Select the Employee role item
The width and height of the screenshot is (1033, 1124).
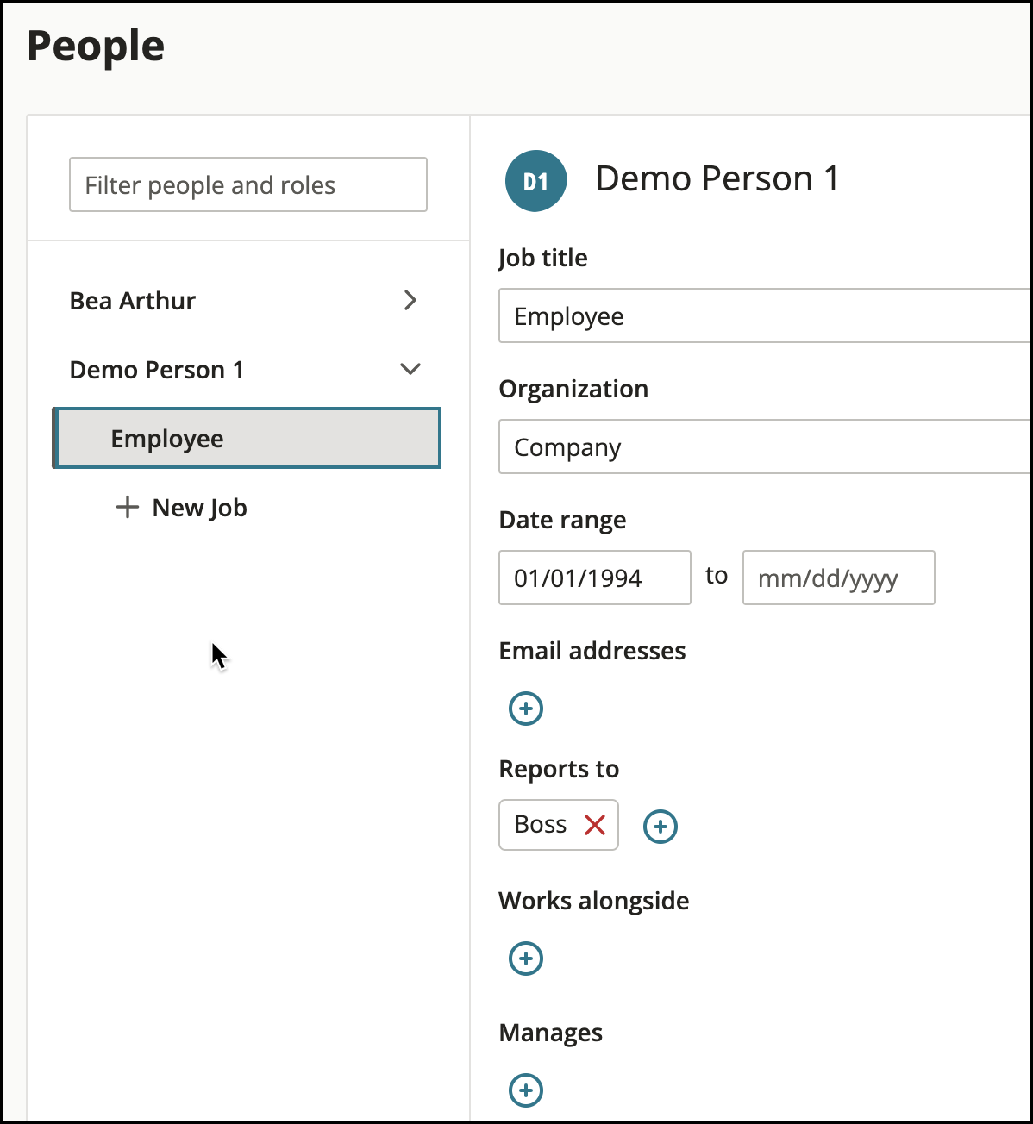pos(247,438)
